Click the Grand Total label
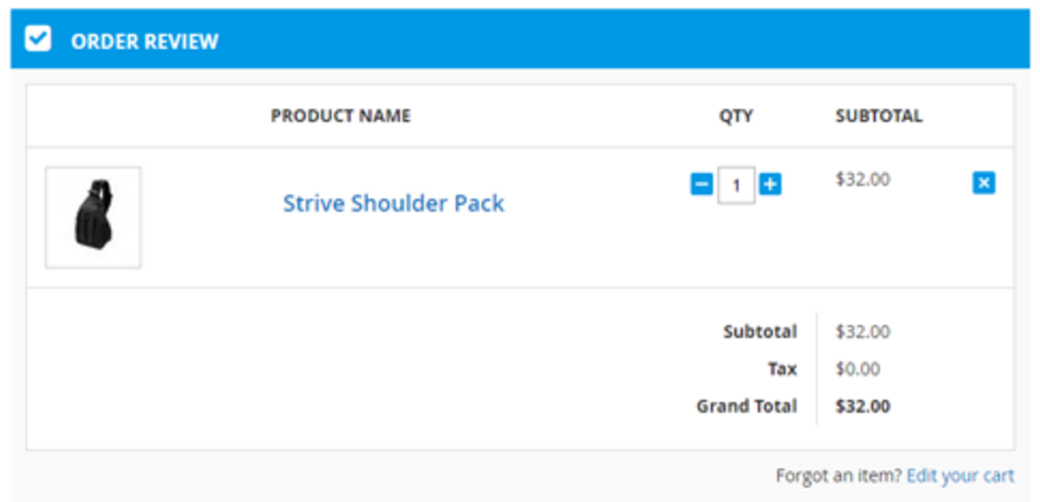Viewport: 1040px width, 502px height. point(746,406)
